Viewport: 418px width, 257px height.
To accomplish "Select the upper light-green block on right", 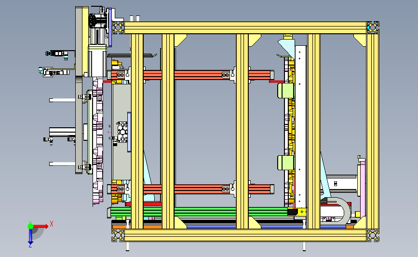I will [x=285, y=91].
